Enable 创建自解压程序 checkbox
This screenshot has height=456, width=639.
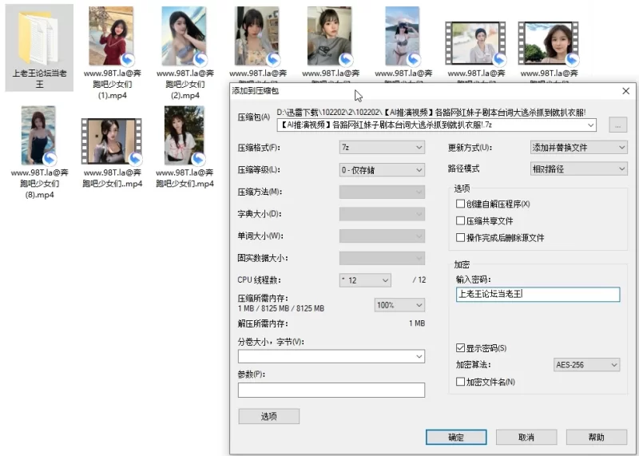point(460,204)
